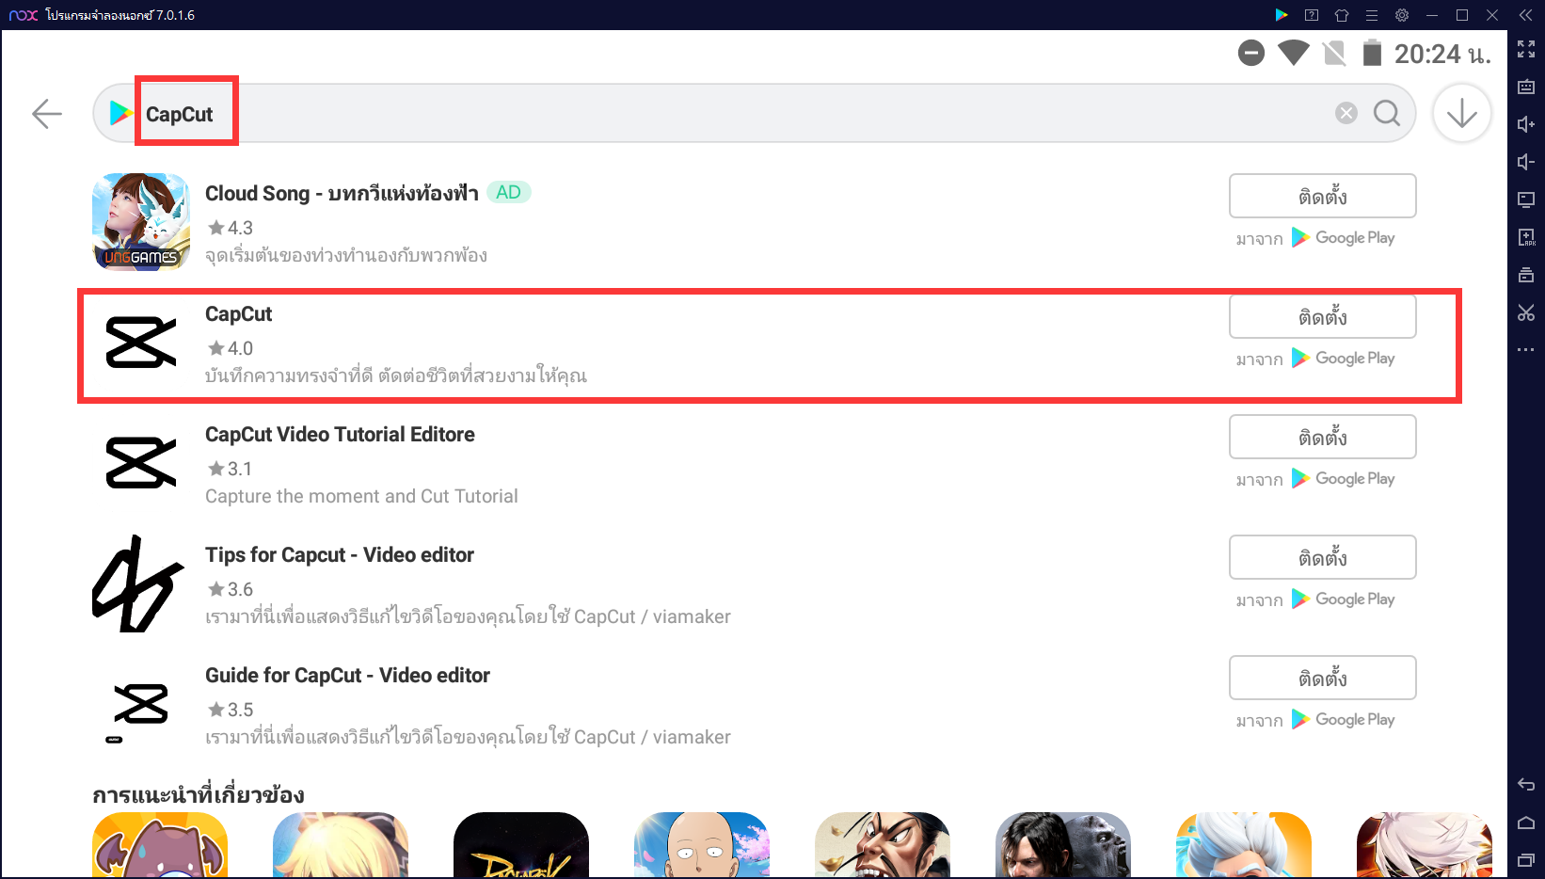The height and width of the screenshot is (879, 1545).
Task: Click Nox install APK icon
Action: click(x=1526, y=237)
